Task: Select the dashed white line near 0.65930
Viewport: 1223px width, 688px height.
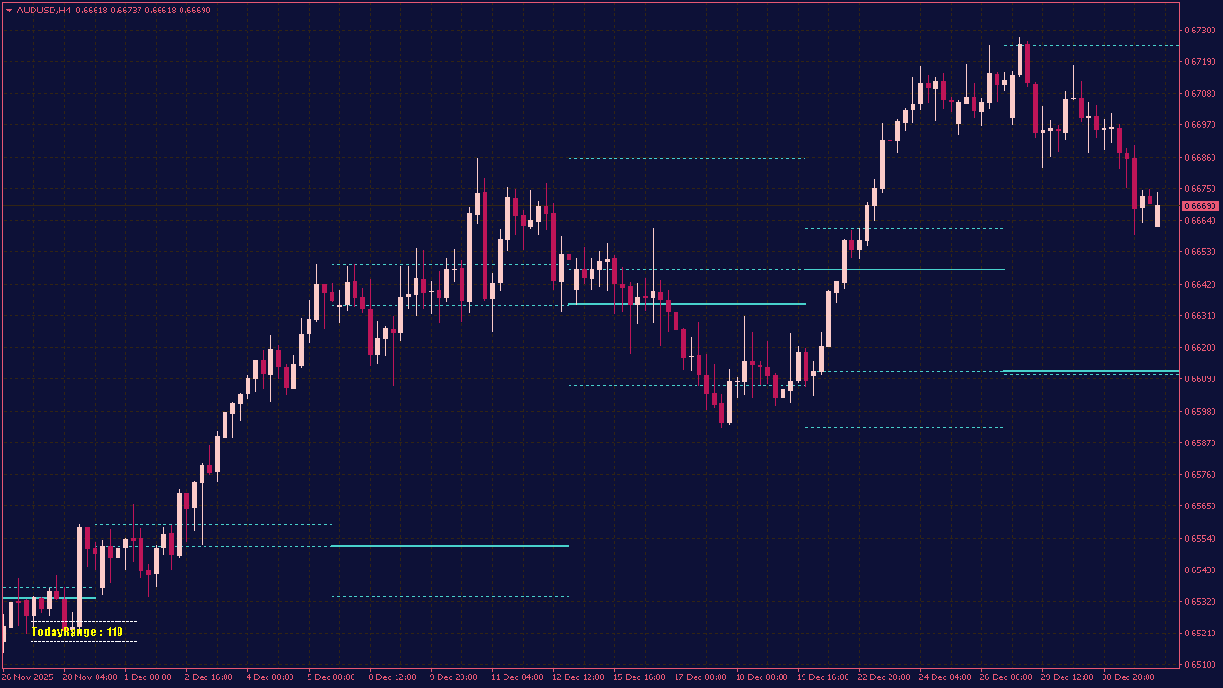Action: pyautogui.click(x=903, y=425)
